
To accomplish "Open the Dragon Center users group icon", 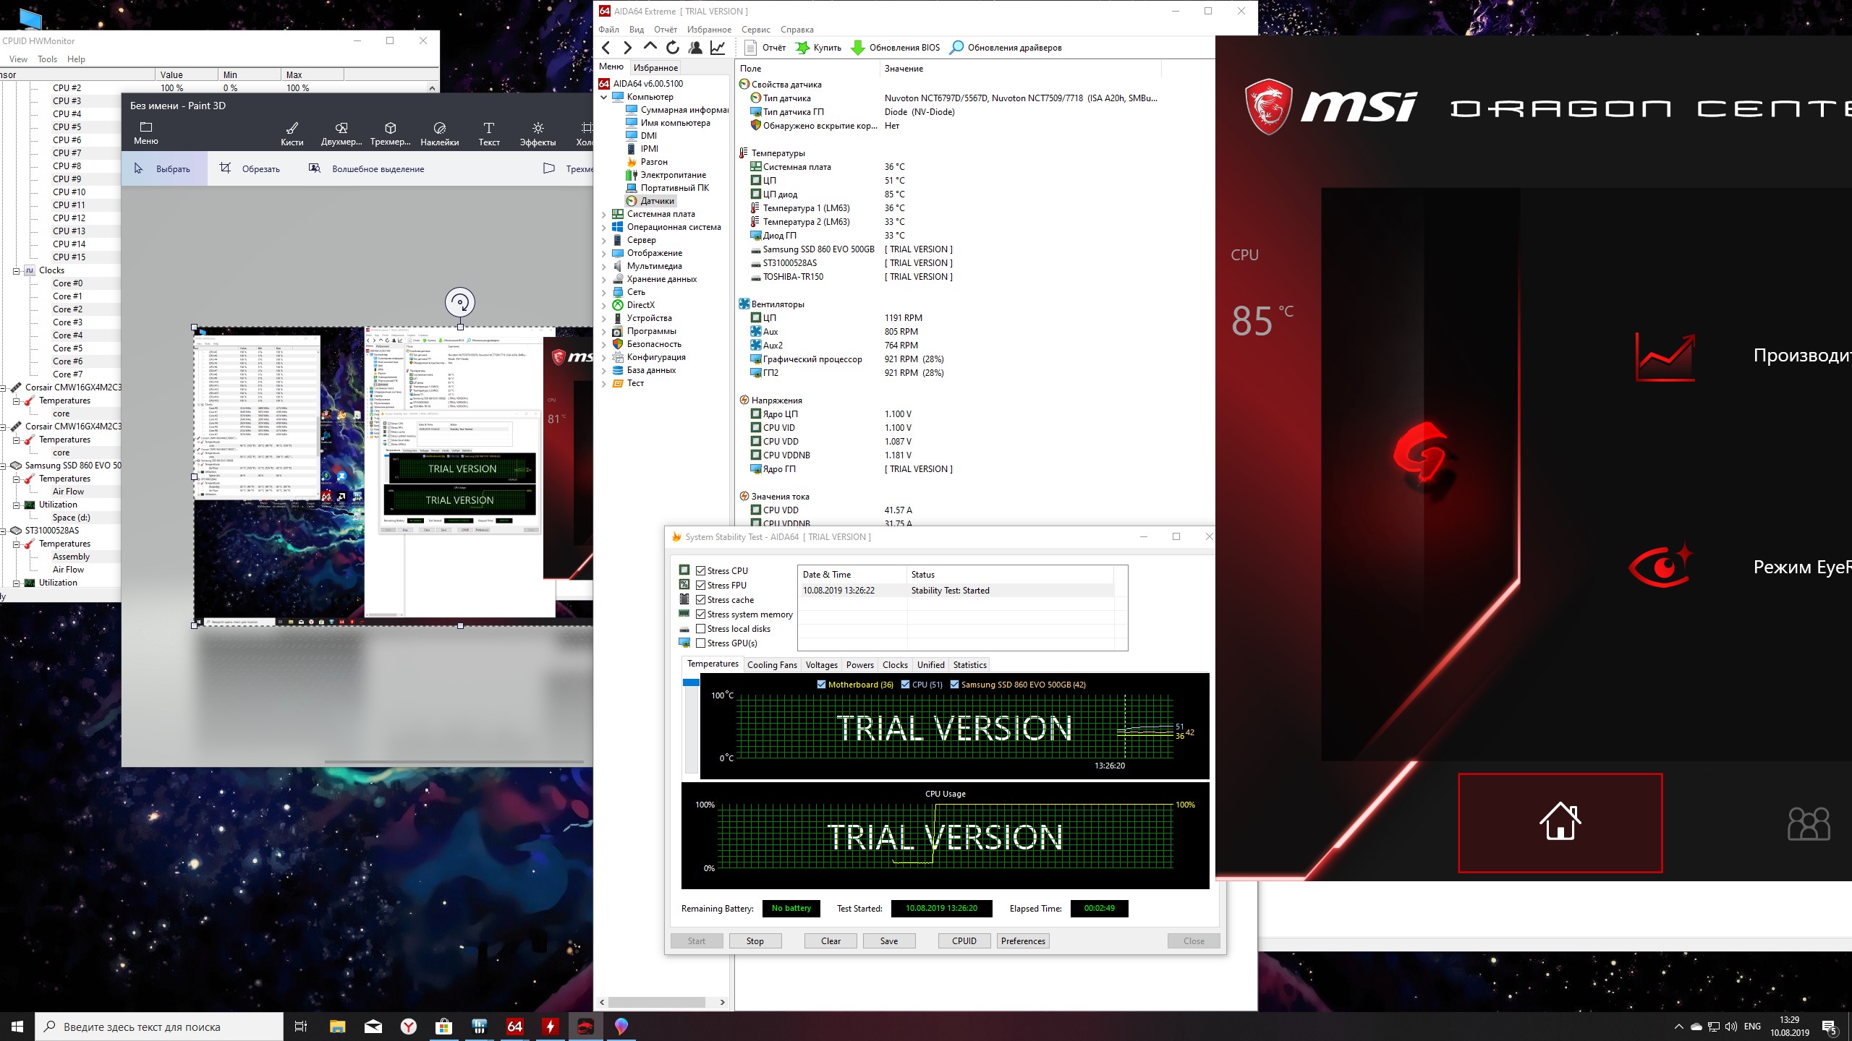I will coord(1809,823).
